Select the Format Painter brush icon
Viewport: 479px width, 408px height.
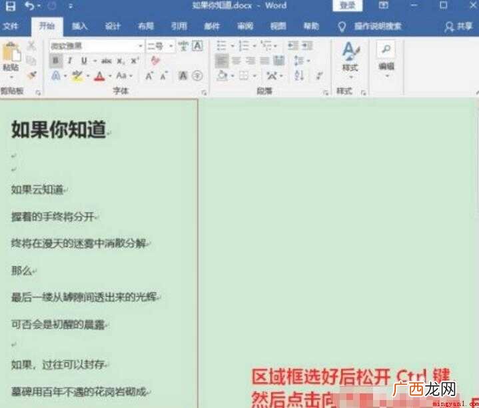[x=32, y=75]
